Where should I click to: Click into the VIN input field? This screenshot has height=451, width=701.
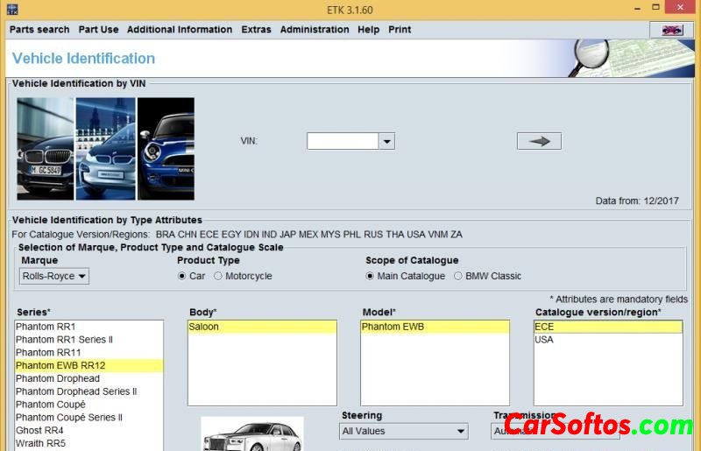[x=343, y=141]
